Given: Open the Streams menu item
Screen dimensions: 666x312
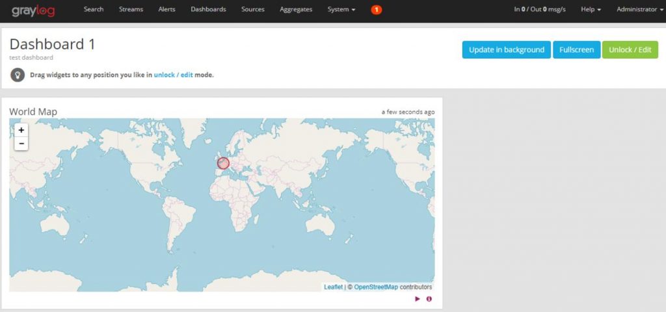Looking at the screenshot, I should (x=131, y=10).
